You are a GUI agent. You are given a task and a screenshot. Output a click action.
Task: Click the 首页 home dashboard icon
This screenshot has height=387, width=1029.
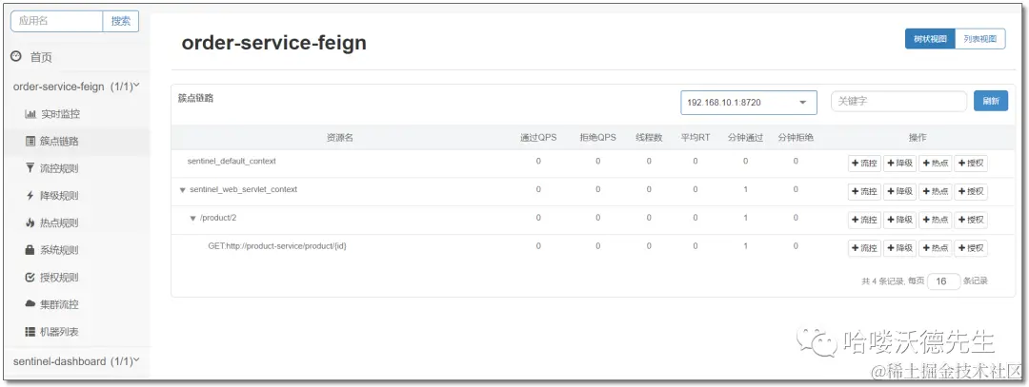(x=16, y=57)
